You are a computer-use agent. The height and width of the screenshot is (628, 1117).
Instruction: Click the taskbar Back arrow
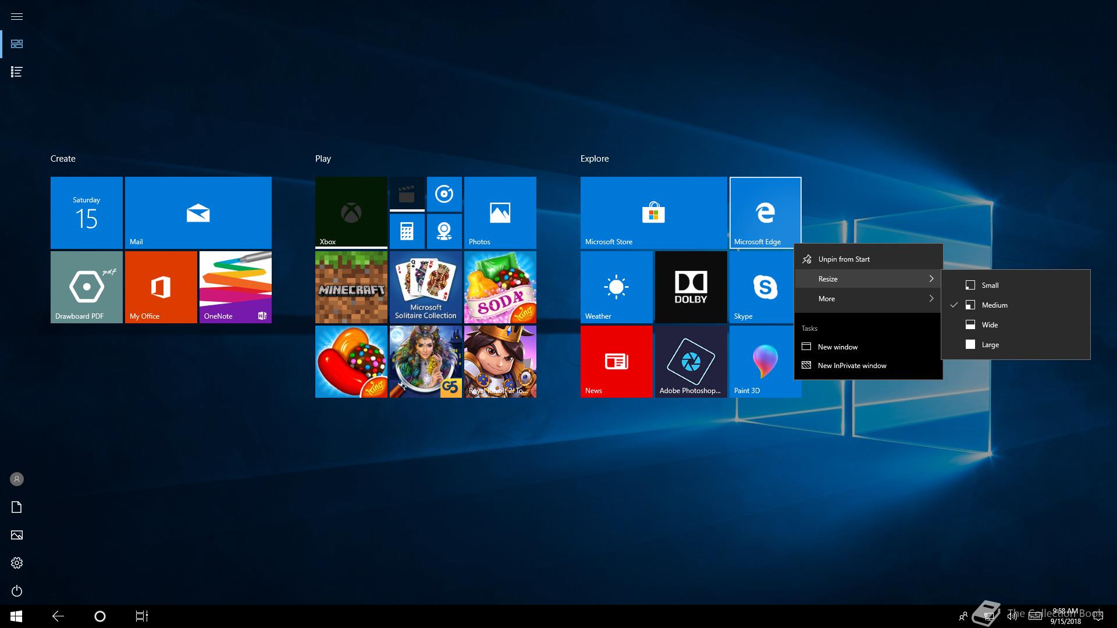click(58, 616)
